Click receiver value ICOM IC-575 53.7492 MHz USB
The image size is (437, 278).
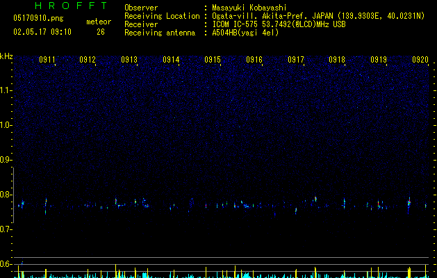279,24
